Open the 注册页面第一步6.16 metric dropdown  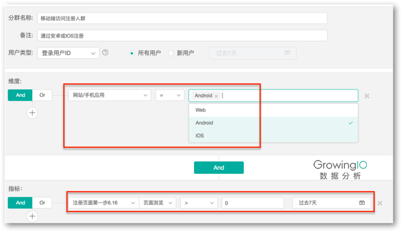click(x=104, y=203)
